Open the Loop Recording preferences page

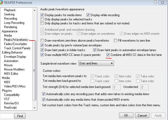[x=14, y=23]
